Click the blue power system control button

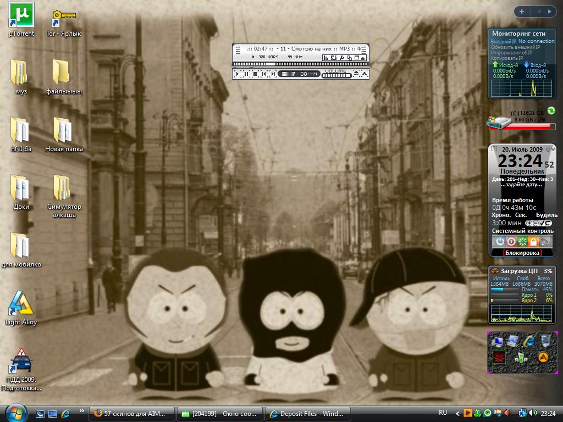(x=500, y=242)
